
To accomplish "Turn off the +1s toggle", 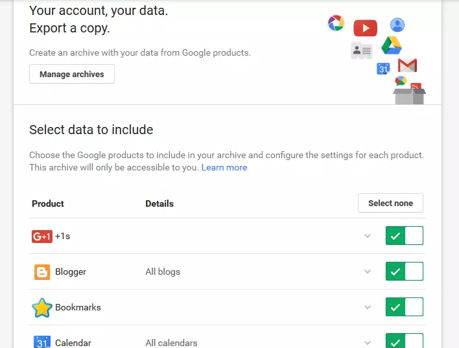I will click(405, 236).
